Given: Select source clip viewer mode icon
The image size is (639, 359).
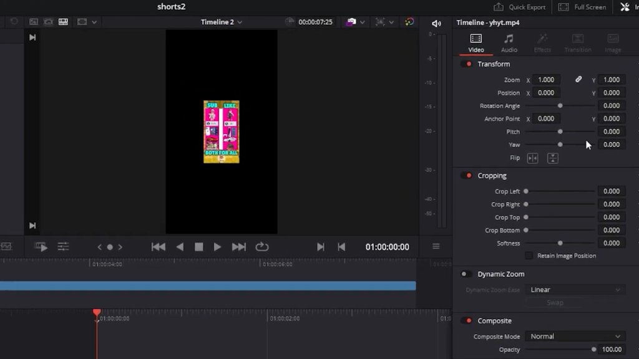Looking at the screenshot, I should (34, 22).
